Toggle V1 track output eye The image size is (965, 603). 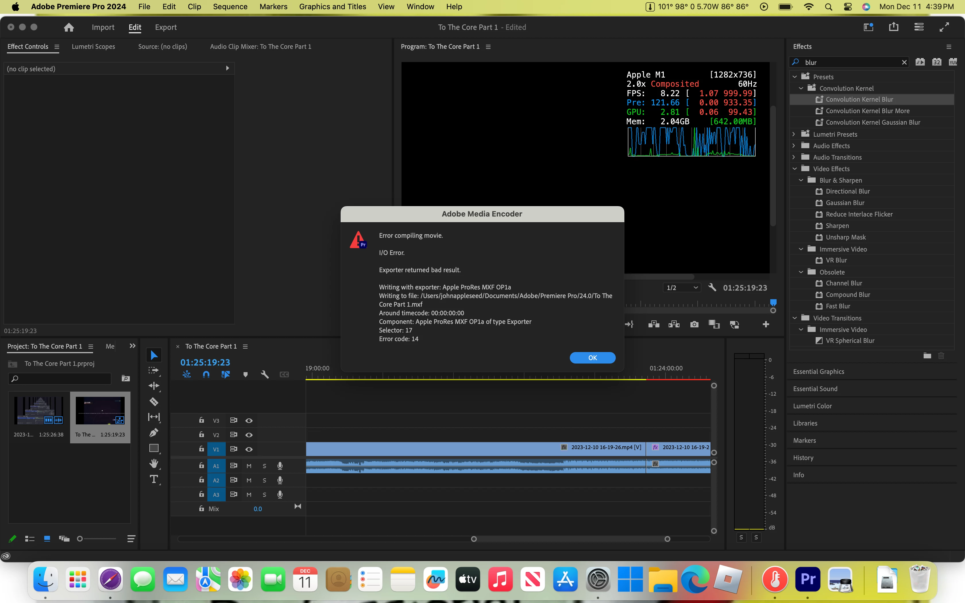tap(249, 449)
